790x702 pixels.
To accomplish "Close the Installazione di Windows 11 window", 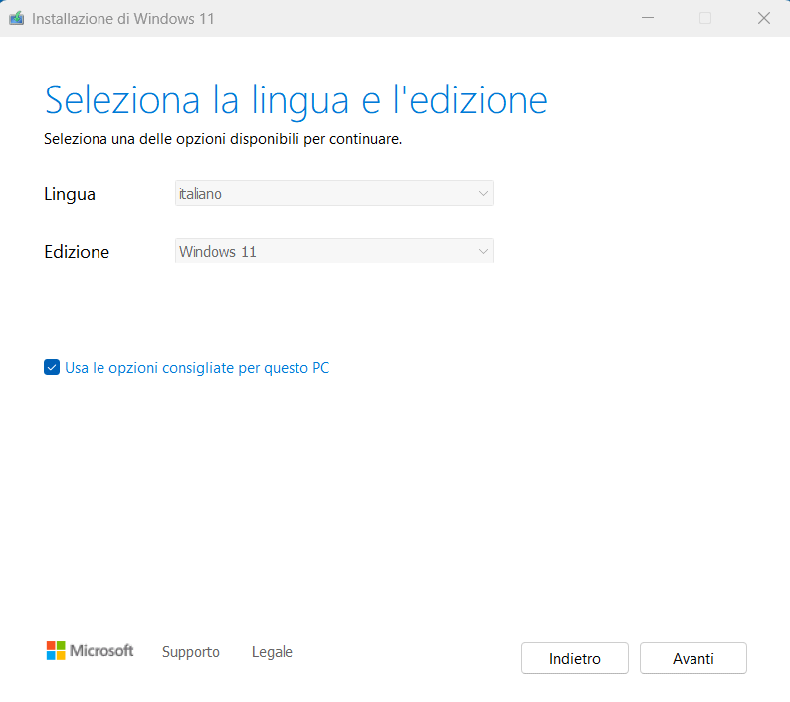I will point(764,18).
